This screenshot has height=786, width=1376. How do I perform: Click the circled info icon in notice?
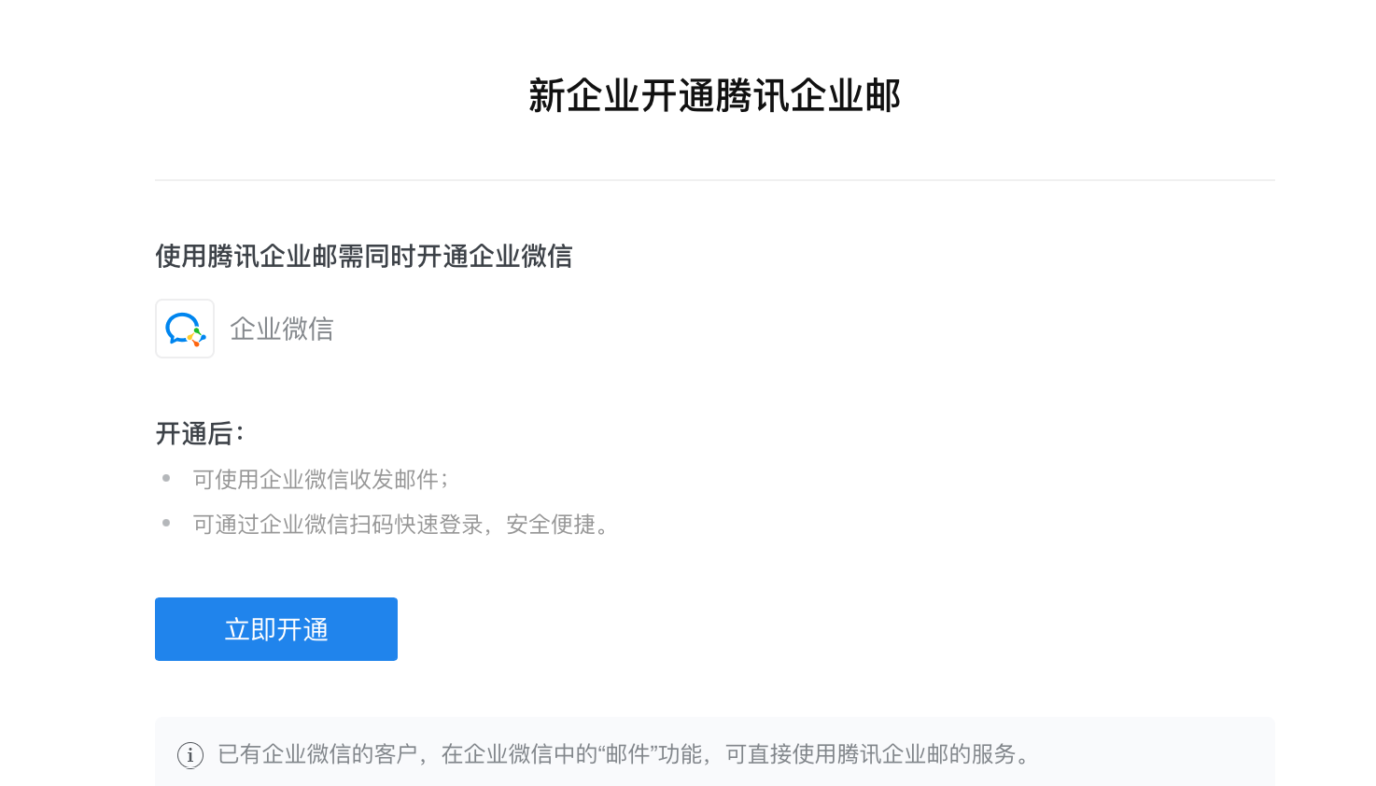point(190,755)
